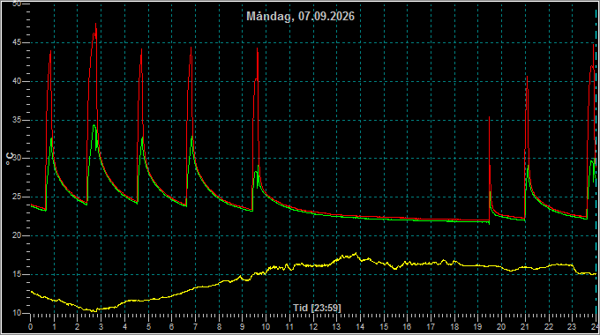Viewport: 600px width, 335px height.
Task: Click the 10 label on the temperature axis
Action: 17,313
